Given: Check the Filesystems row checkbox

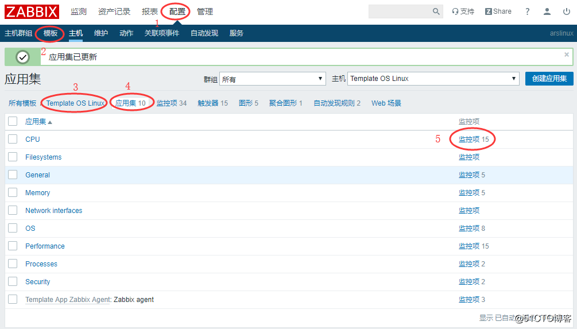Looking at the screenshot, I should pos(13,157).
